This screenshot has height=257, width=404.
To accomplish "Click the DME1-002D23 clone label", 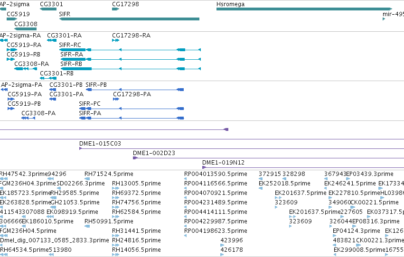I will pos(154,153).
